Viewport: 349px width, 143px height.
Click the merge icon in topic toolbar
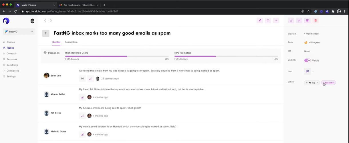(299, 21)
